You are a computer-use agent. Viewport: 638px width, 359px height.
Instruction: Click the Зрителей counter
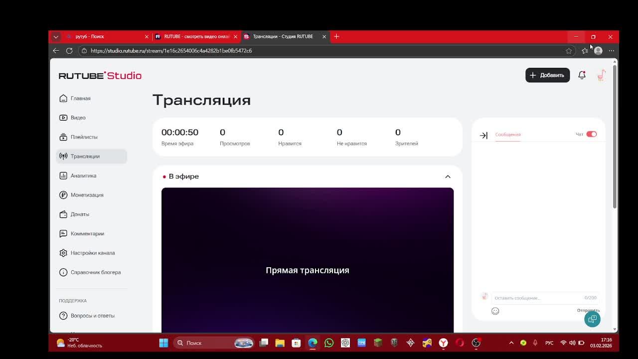[x=406, y=137]
